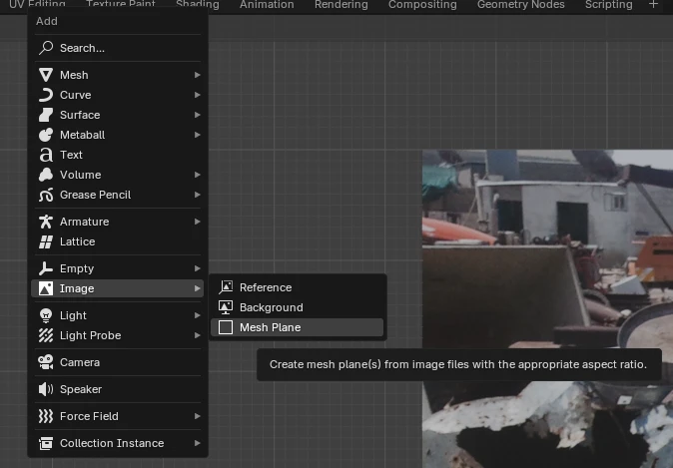Viewport: 673px width, 468px height.
Task: Click the Armature icon
Action: click(46, 222)
